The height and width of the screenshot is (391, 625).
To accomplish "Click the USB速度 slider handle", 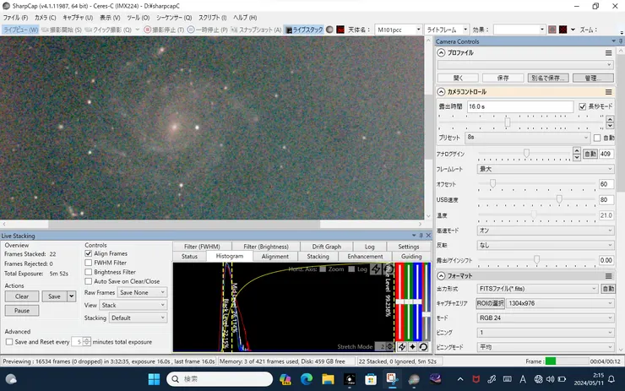I will tap(559, 199).
